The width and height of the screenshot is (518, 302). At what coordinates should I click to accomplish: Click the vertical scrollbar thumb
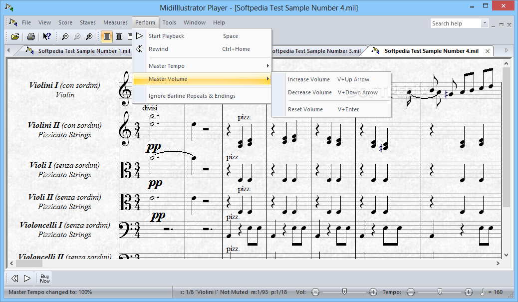click(x=506, y=138)
